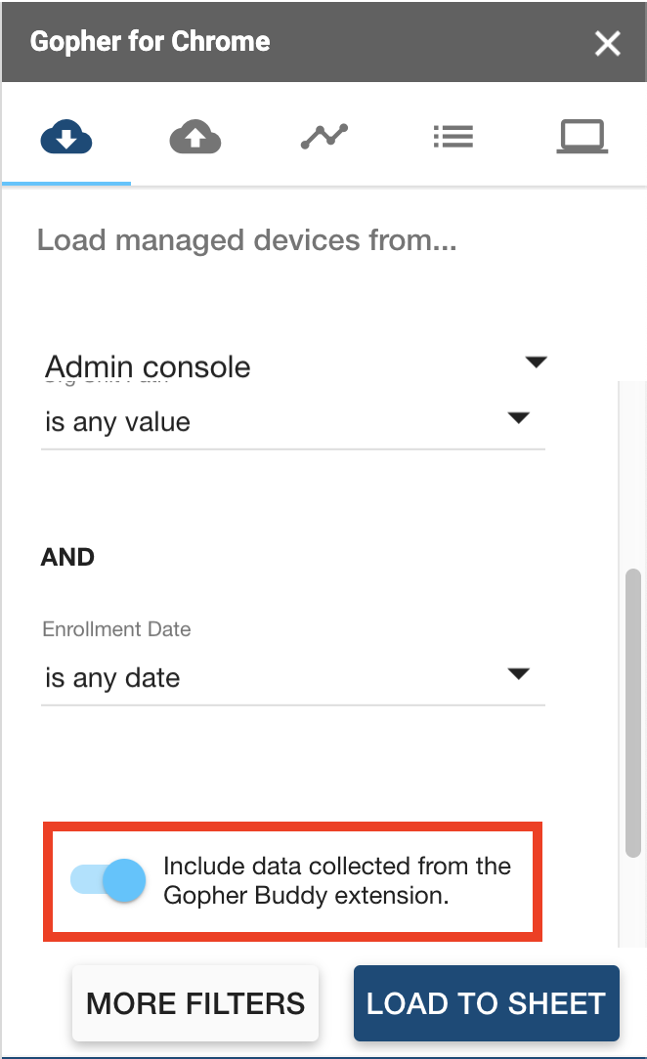This screenshot has width=647, height=1059.
Task: Open the 'is any value' dropdown
Action: (292, 422)
